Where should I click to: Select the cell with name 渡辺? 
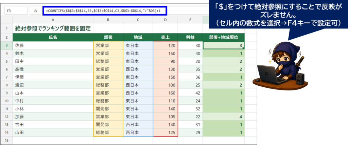coord(53,85)
